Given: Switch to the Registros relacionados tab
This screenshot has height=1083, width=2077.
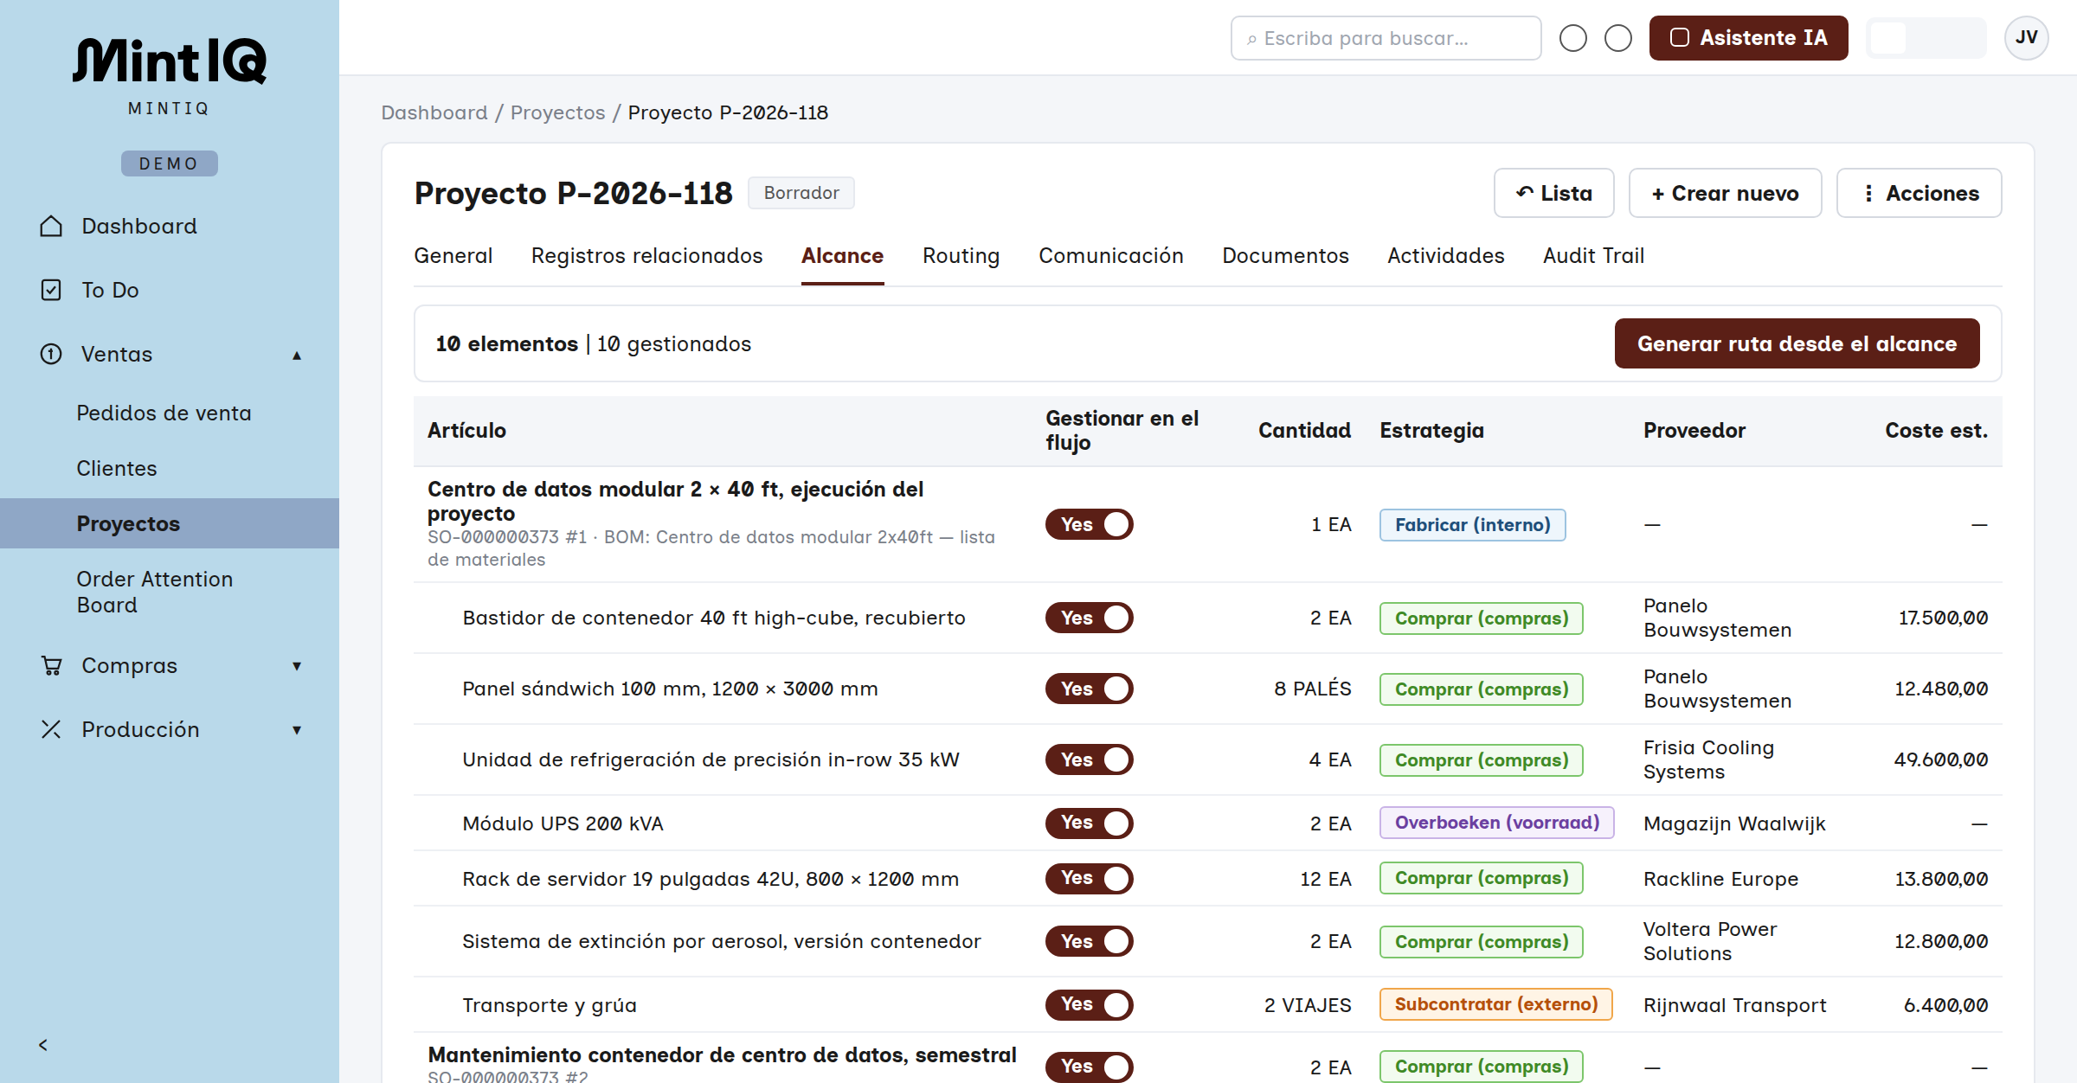Looking at the screenshot, I should tap(646, 256).
